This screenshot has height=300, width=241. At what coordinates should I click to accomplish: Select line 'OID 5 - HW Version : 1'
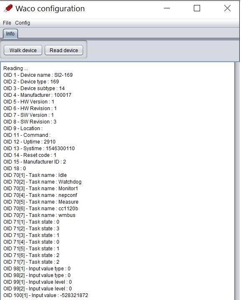click(x=29, y=102)
